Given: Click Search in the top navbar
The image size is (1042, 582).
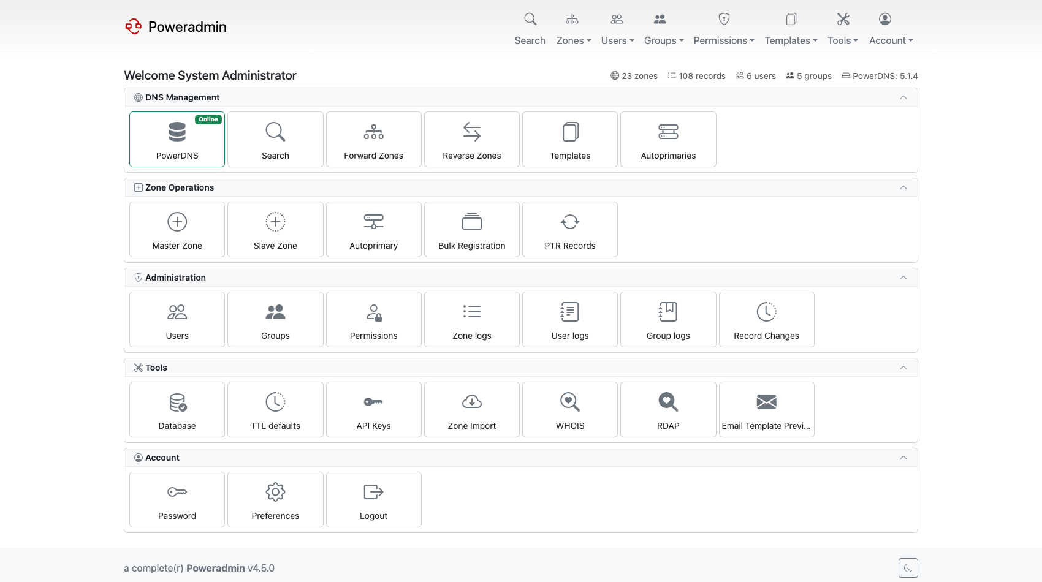Looking at the screenshot, I should pyautogui.click(x=530, y=29).
